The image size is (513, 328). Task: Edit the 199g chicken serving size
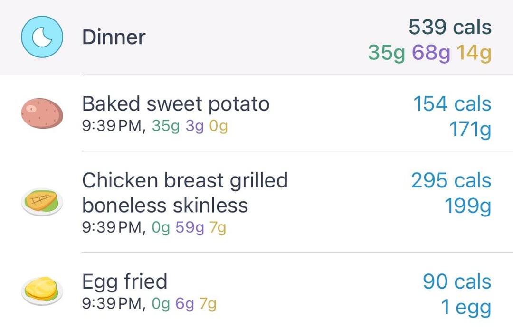coord(468,206)
